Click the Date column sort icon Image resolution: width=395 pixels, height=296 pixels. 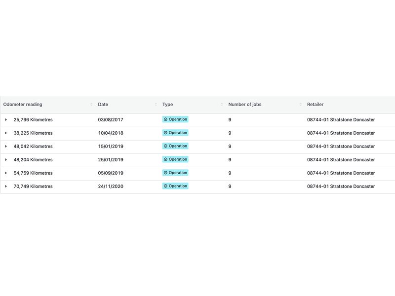156,105
